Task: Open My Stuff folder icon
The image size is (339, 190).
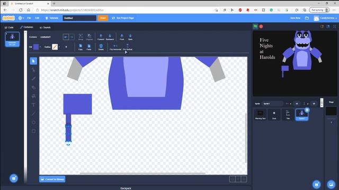Action: coord(307,18)
